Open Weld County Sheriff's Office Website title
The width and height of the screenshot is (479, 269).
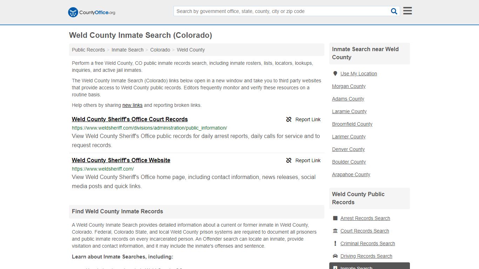pos(121,160)
